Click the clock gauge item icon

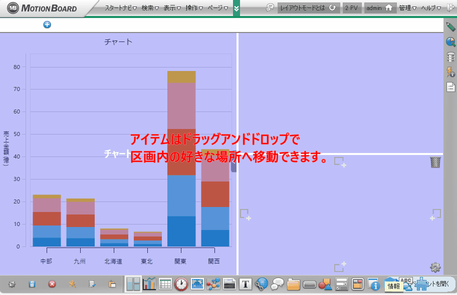181,284
